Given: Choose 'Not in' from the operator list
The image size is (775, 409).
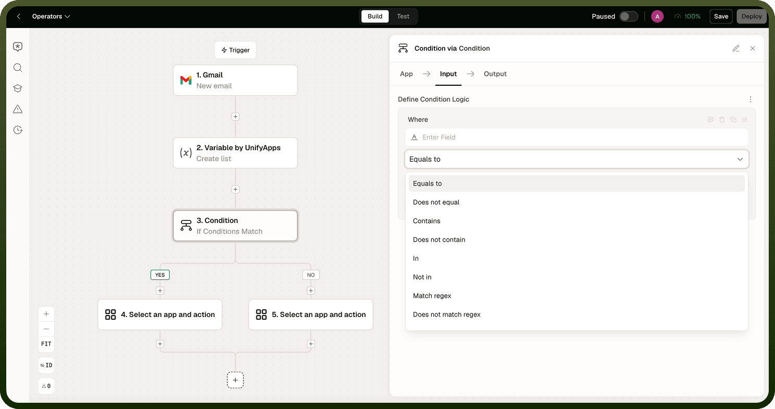Looking at the screenshot, I should point(576,277).
